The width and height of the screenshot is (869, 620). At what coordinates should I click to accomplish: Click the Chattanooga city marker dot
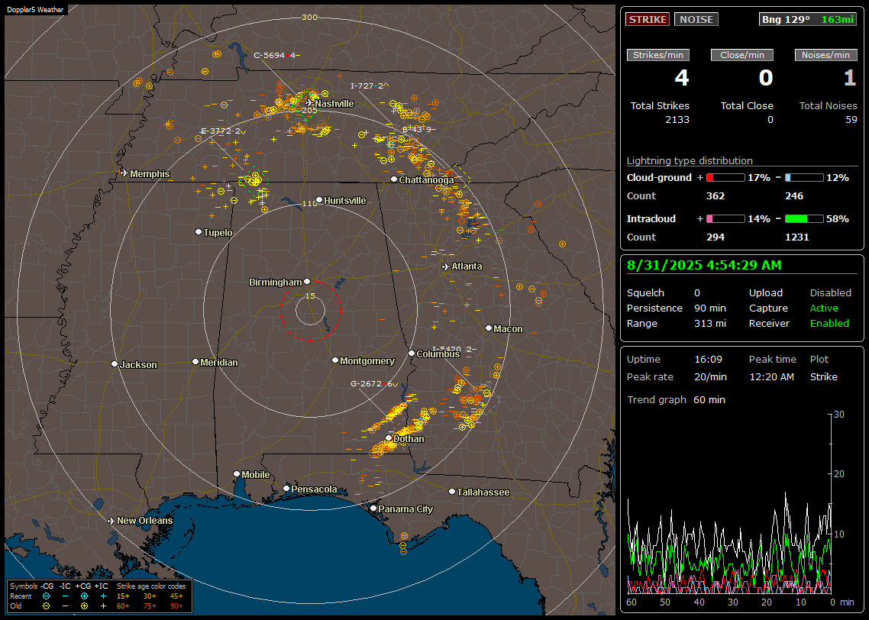pos(394,179)
